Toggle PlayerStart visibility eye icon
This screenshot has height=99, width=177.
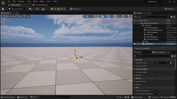click(x=134, y=44)
